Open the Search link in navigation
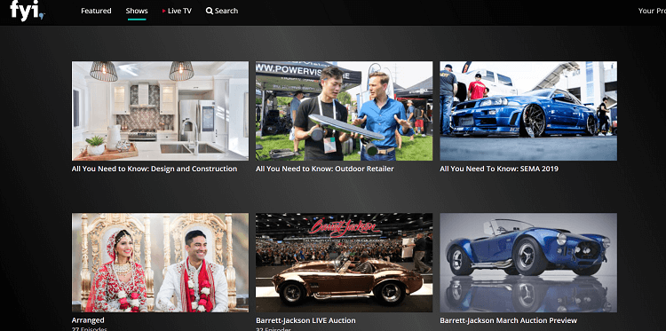 point(222,11)
